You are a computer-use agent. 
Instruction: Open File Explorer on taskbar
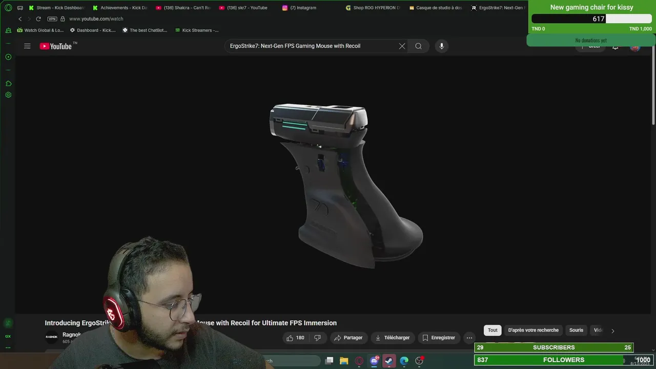click(x=344, y=361)
